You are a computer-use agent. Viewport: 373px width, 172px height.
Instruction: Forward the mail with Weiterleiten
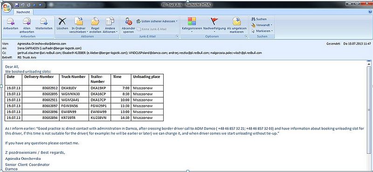[x=44, y=24]
